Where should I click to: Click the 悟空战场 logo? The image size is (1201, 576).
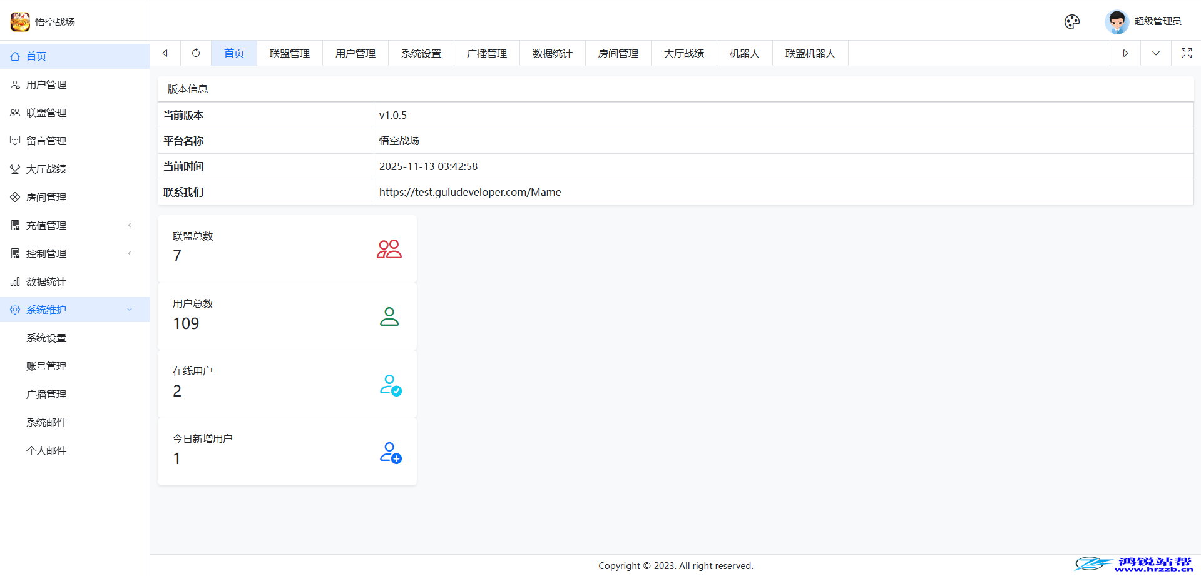[20, 22]
